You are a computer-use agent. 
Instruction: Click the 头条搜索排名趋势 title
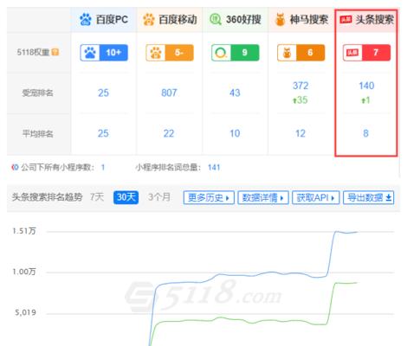(47, 197)
